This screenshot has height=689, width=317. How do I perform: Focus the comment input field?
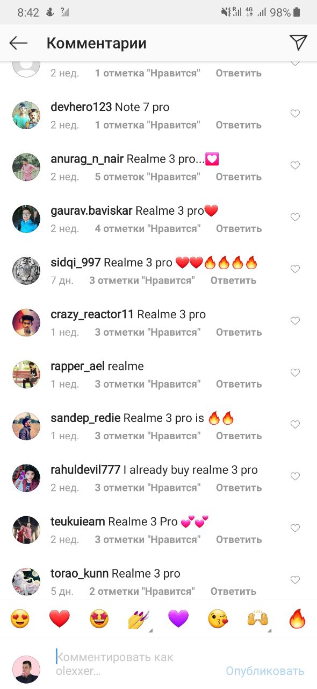(137, 664)
